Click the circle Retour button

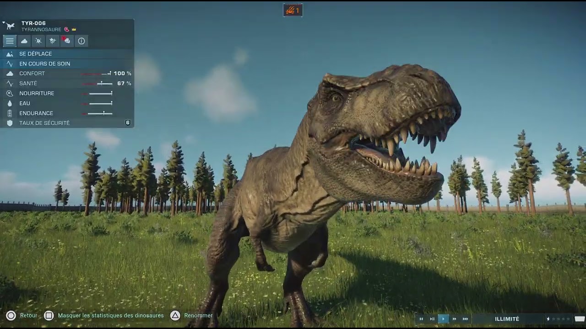pyautogui.click(x=22, y=316)
